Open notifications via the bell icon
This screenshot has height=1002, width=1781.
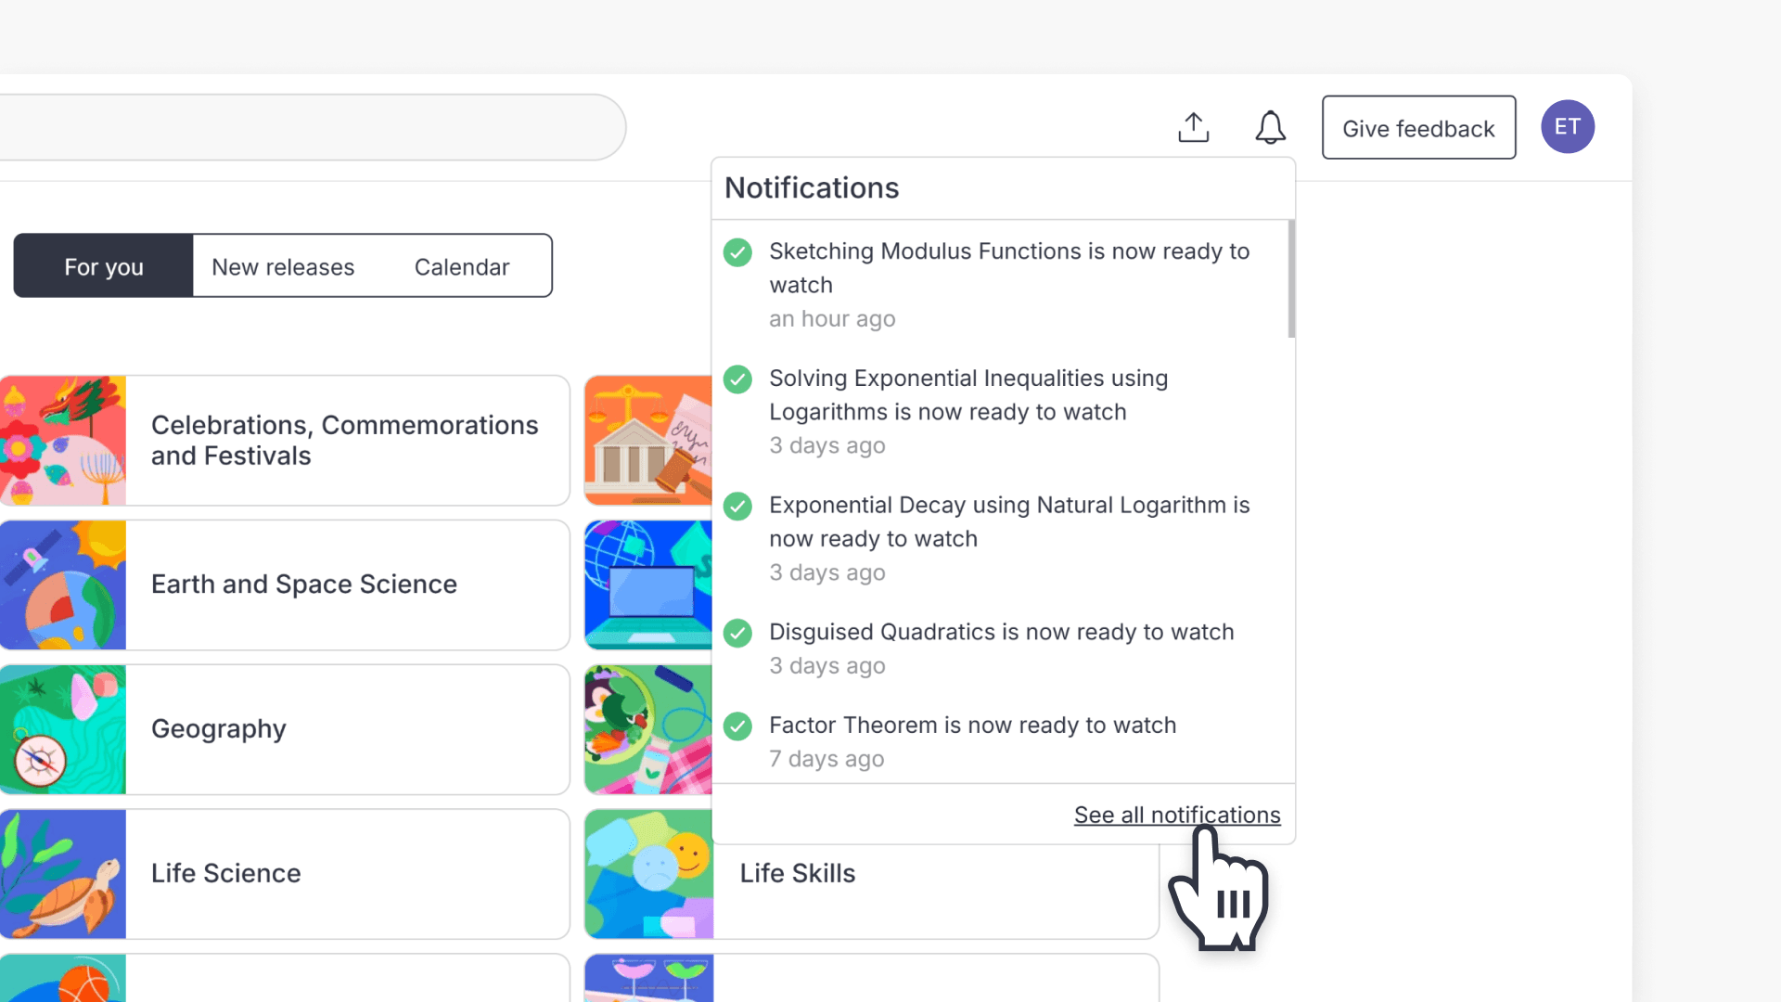click(1270, 127)
